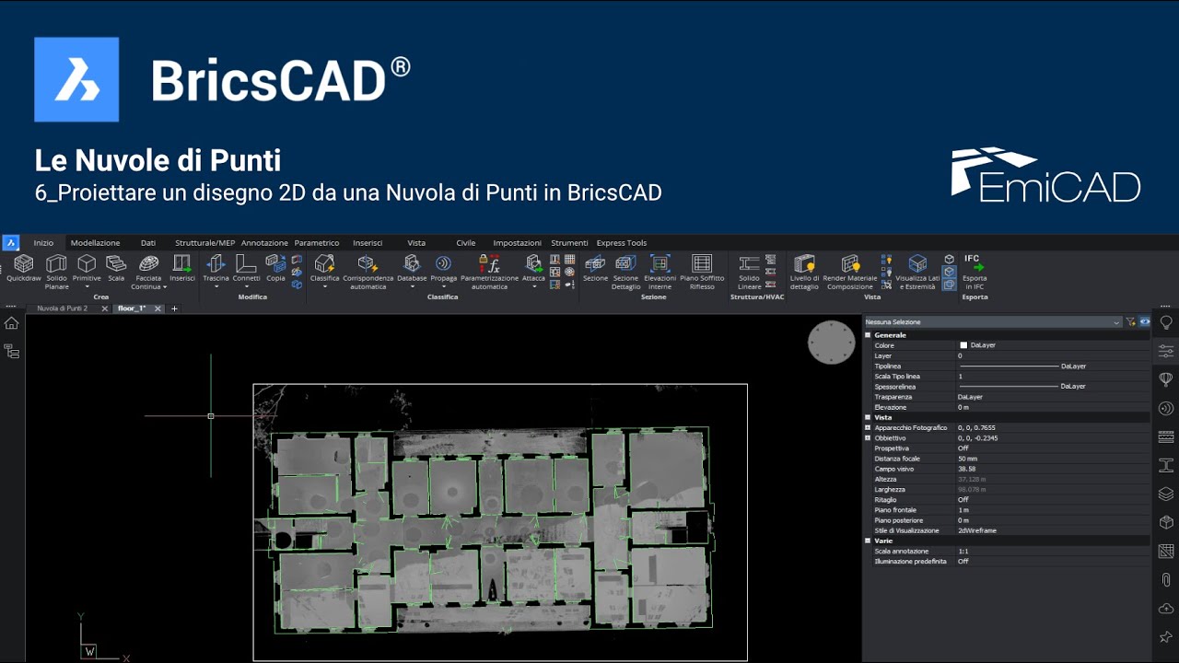
Task: Open the Properties sliders panel icon
Action: point(1166,351)
